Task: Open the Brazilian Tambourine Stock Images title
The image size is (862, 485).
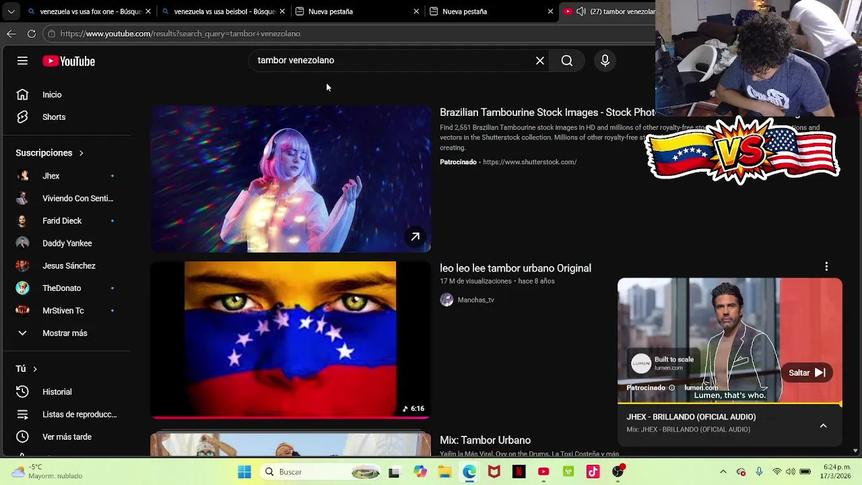Action: point(547,112)
